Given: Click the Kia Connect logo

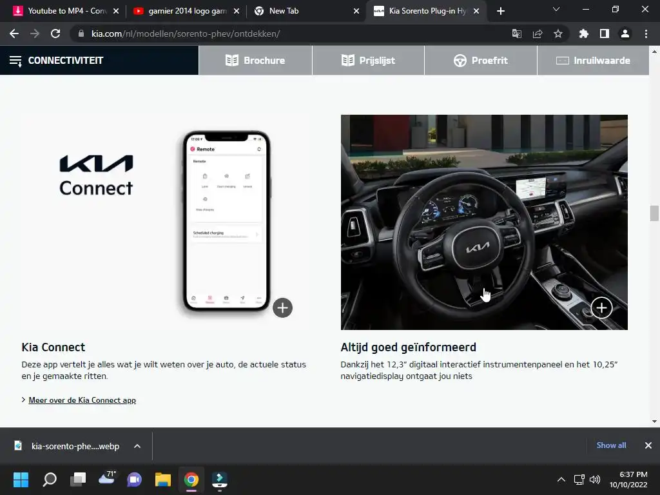Looking at the screenshot, I should pyautogui.click(x=97, y=175).
